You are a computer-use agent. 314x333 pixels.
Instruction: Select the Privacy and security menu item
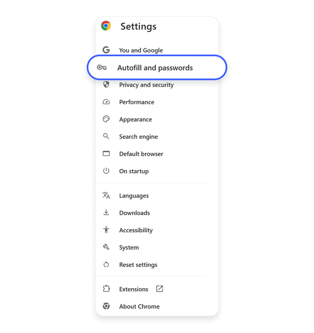click(146, 85)
